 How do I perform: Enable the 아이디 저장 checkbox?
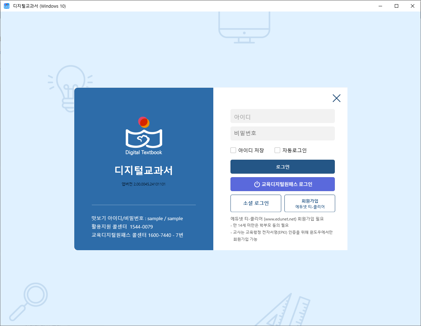pyautogui.click(x=233, y=150)
